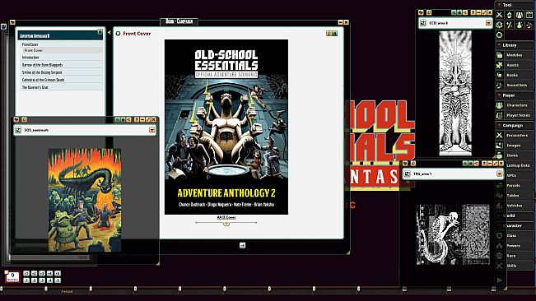The image size is (536, 301).
Task: Click the party figures tool icon
Action: tap(520, 15)
